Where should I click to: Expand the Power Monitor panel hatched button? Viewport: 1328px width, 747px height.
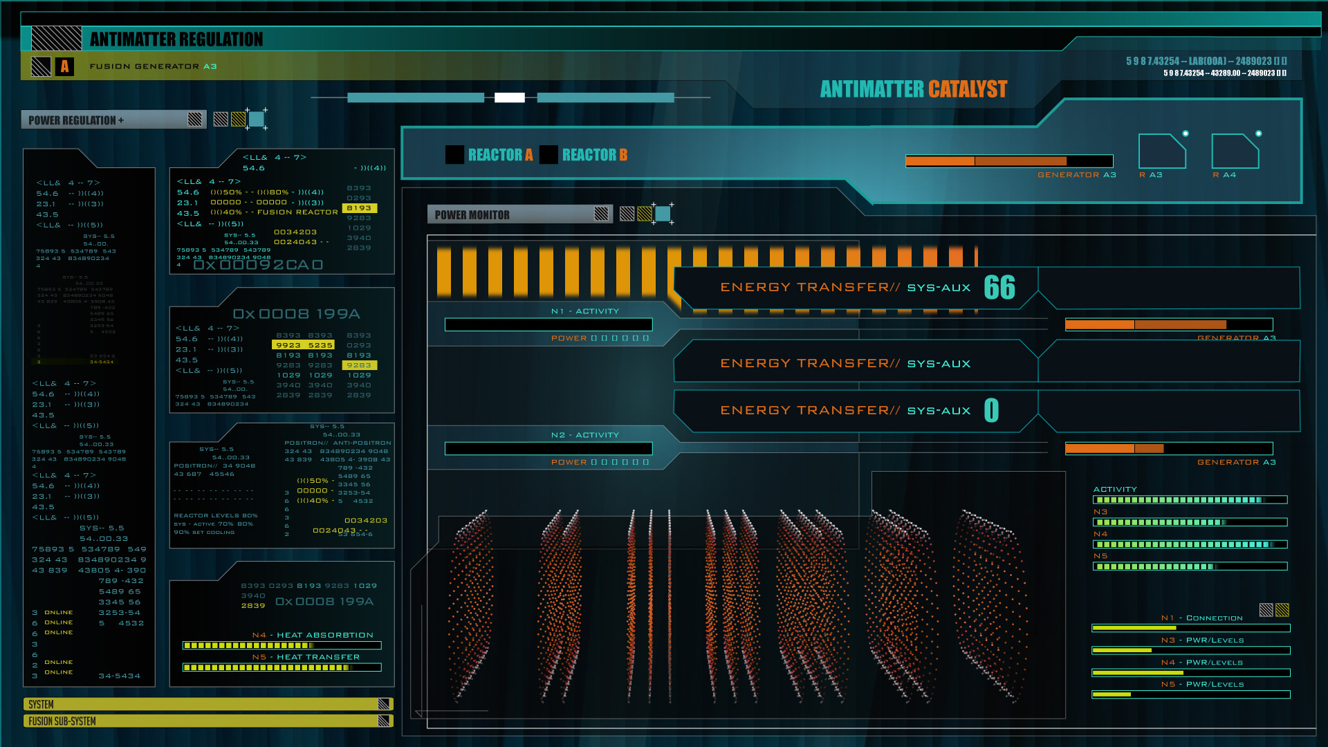coord(601,214)
